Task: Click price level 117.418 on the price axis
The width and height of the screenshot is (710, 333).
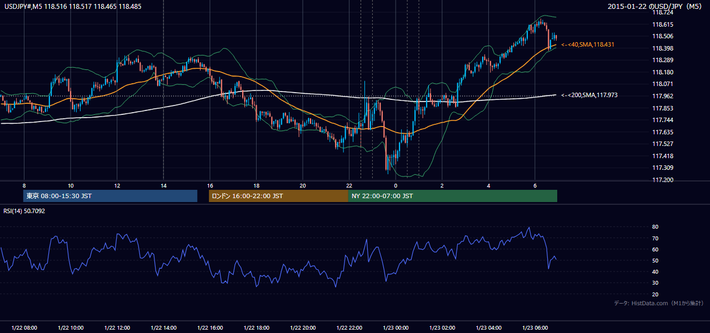Action: click(x=662, y=156)
